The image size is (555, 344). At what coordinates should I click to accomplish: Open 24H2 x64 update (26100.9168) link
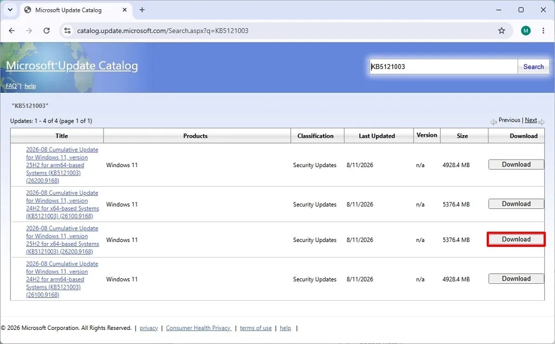[x=62, y=205]
